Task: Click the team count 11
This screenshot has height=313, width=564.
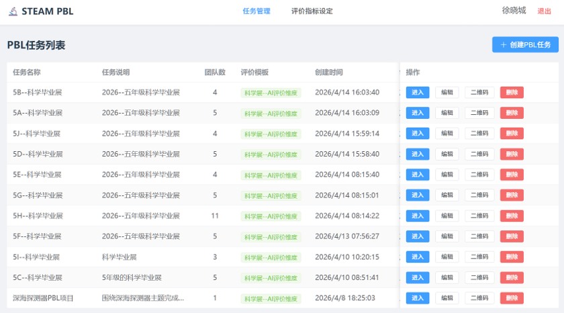Action: point(215,216)
